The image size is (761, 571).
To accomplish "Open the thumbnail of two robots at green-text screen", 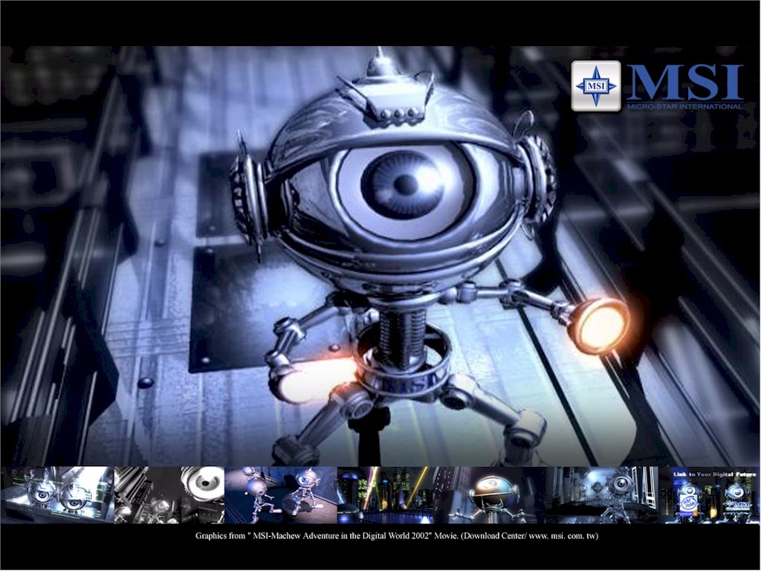I will (x=57, y=495).
